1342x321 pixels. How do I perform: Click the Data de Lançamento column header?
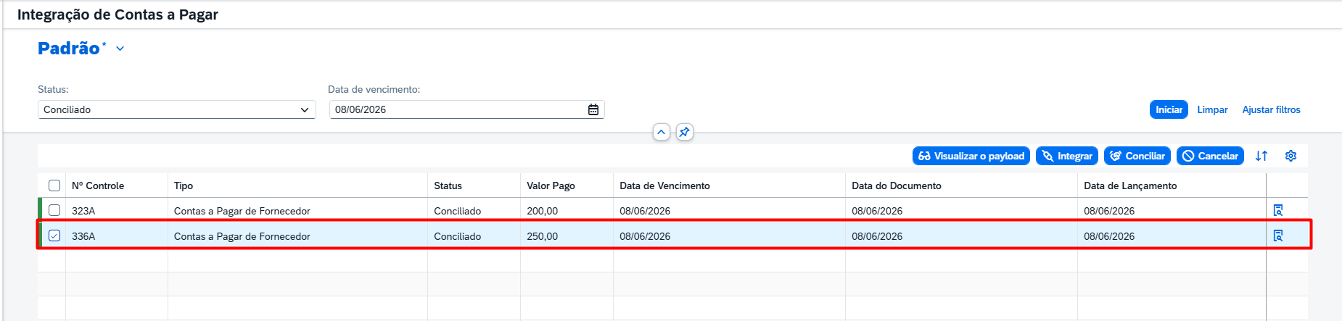coord(1172,185)
